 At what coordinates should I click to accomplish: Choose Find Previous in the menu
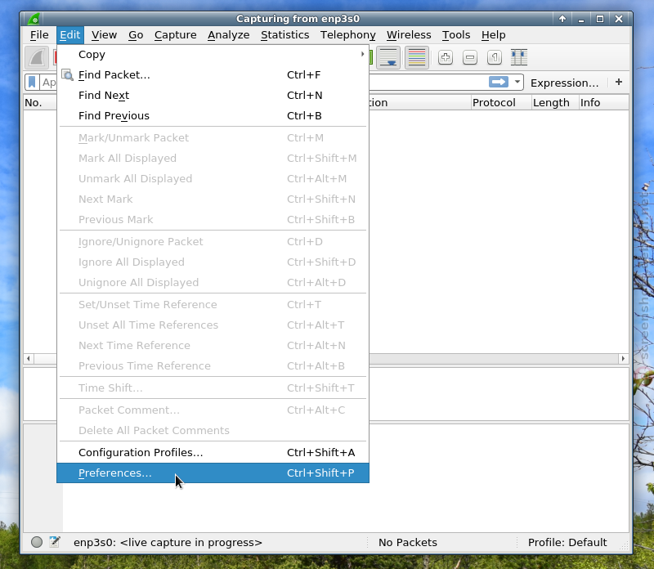pos(213,115)
